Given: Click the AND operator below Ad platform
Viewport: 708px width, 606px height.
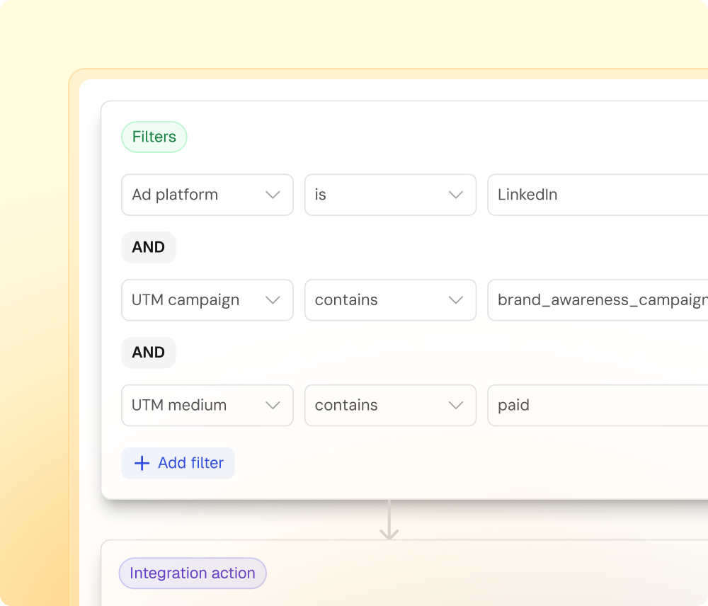Looking at the screenshot, I should 149,247.
